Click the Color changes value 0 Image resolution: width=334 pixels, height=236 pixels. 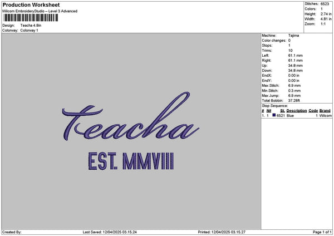click(x=289, y=41)
